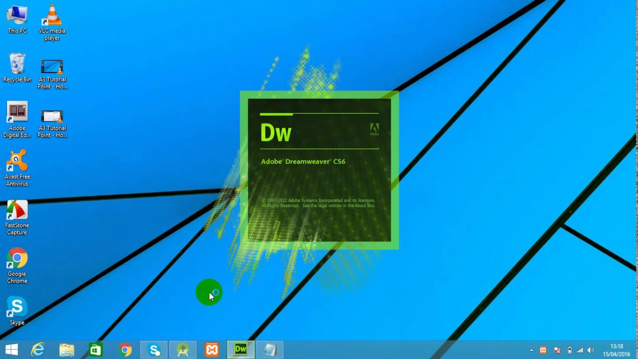Screen dimensions: 638x359
Task: Open the network signal icon
Action: point(580,350)
